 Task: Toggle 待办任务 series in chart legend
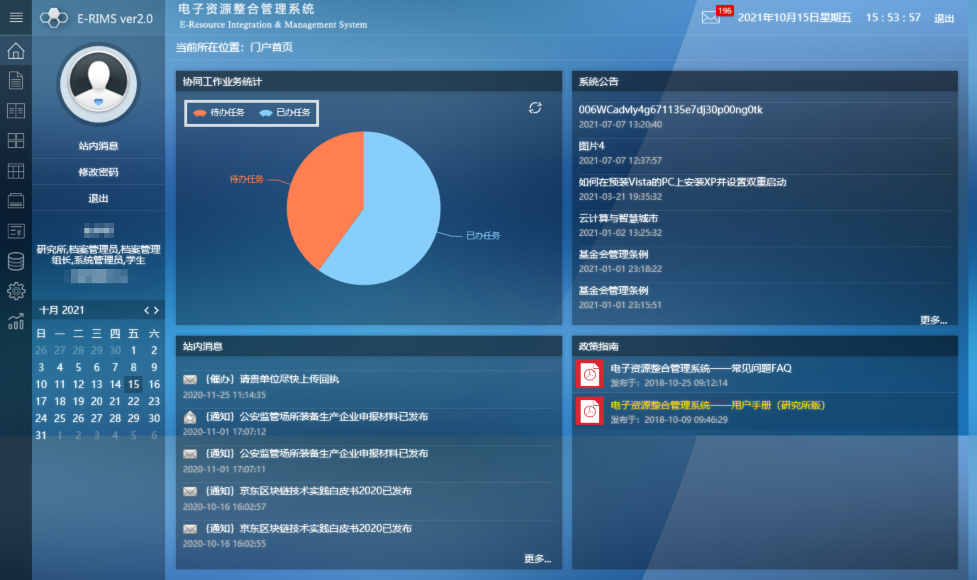(x=218, y=113)
